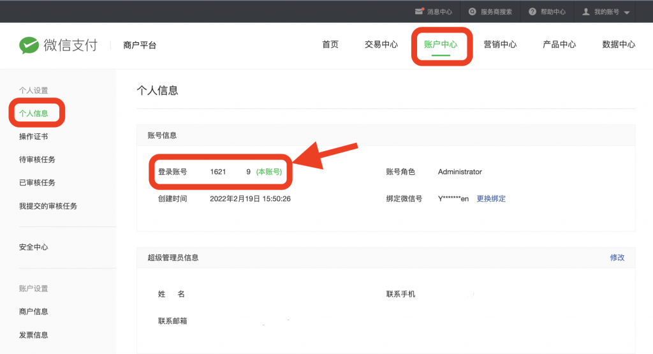The height and width of the screenshot is (354, 653).
Task: Open the 营销中心 navigation tab
Action: [x=500, y=45]
